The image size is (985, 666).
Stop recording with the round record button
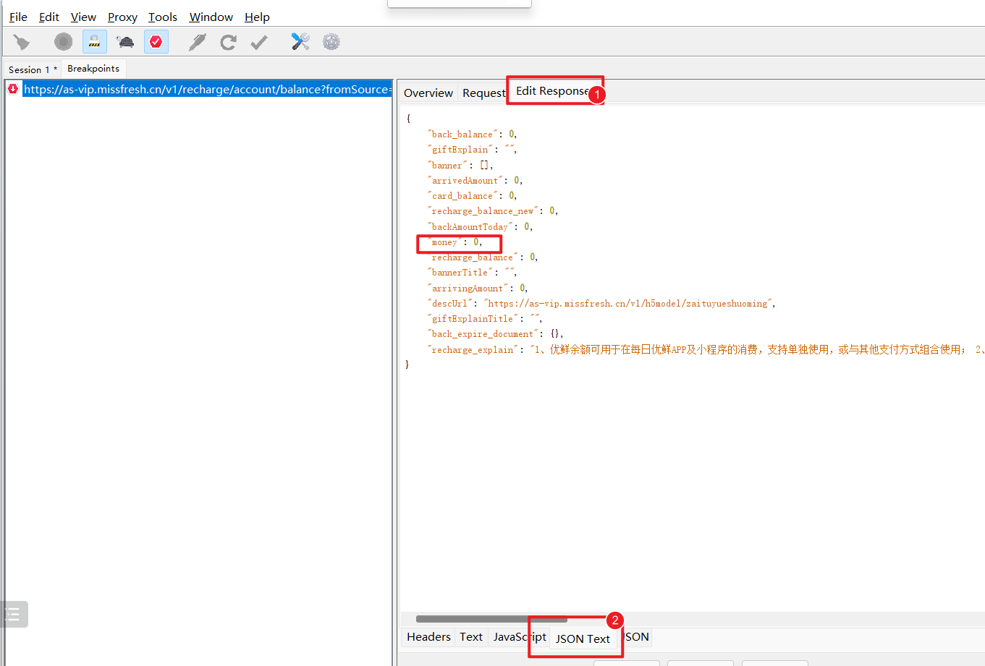pos(64,42)
